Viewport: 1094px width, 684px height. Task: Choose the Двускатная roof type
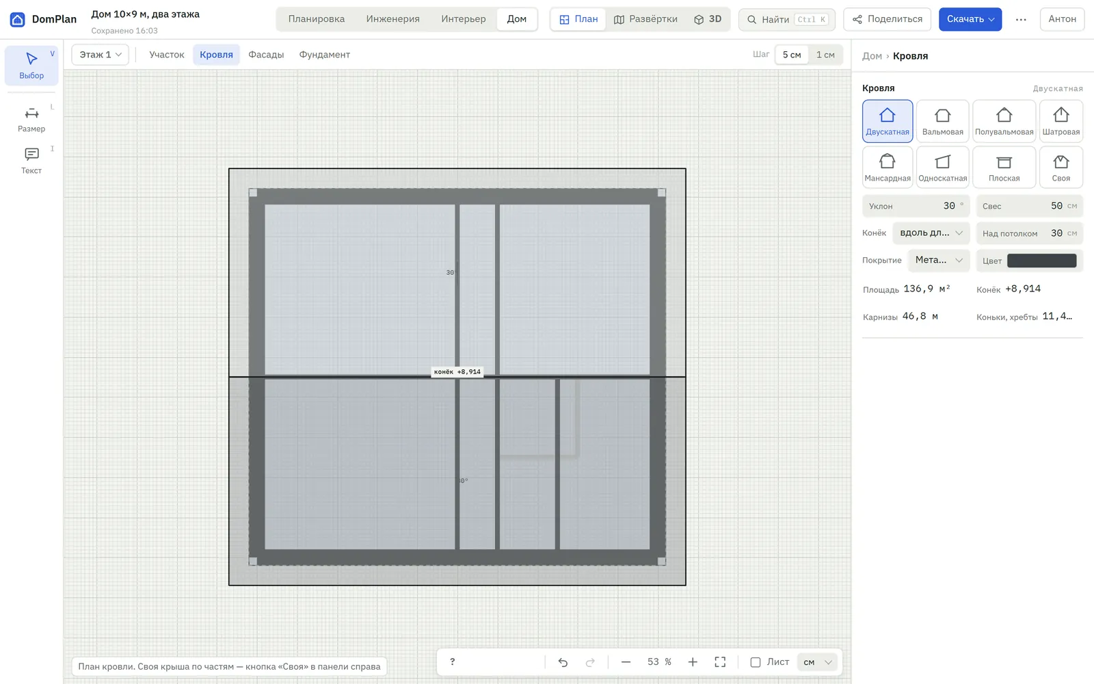(888, 121)
